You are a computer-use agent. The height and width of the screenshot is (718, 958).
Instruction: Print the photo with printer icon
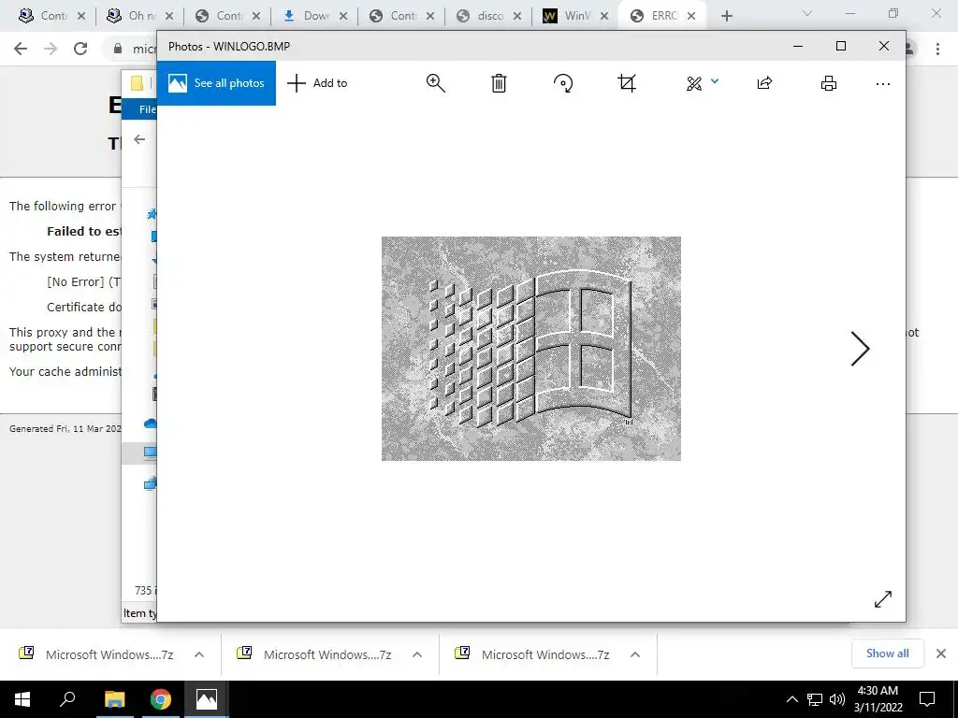[x=829, y=83]
